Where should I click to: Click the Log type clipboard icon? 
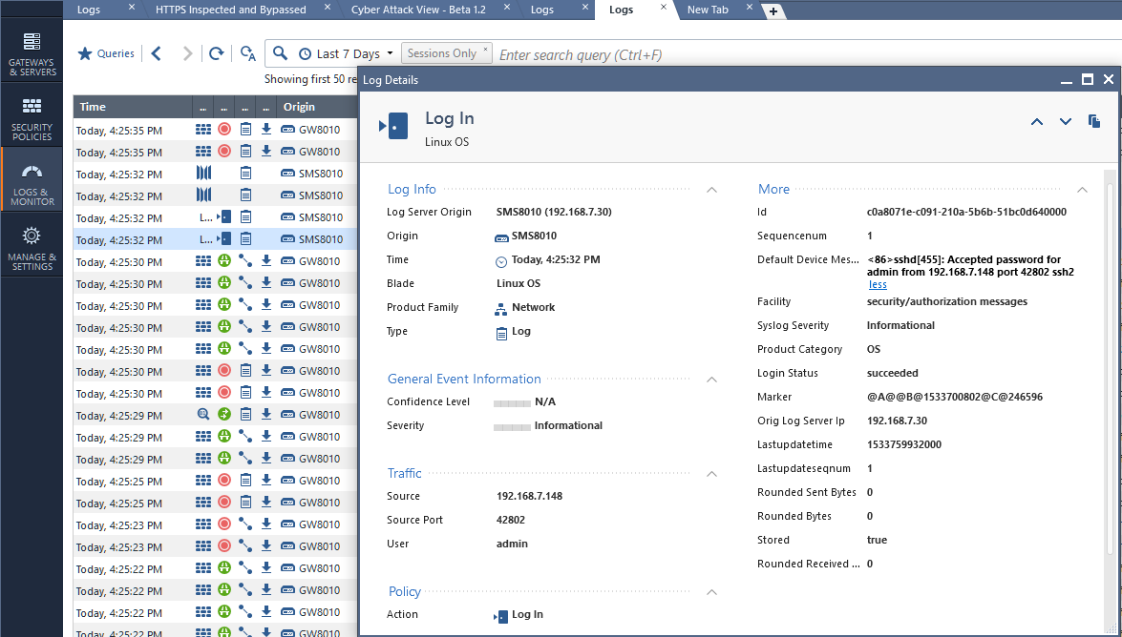[x=501, y=333]
